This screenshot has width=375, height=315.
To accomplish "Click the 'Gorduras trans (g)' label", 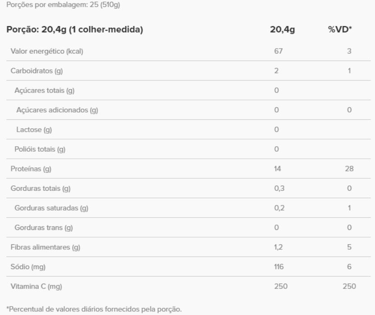I will tap(44, 228).
